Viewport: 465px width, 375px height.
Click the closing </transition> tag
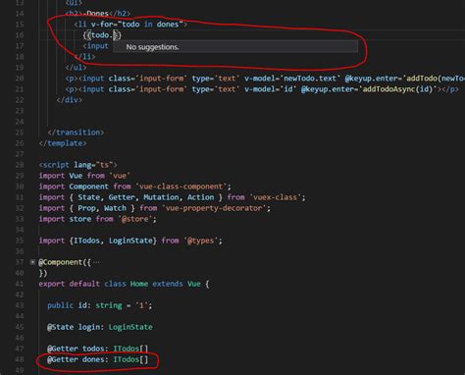coord(76,133)
